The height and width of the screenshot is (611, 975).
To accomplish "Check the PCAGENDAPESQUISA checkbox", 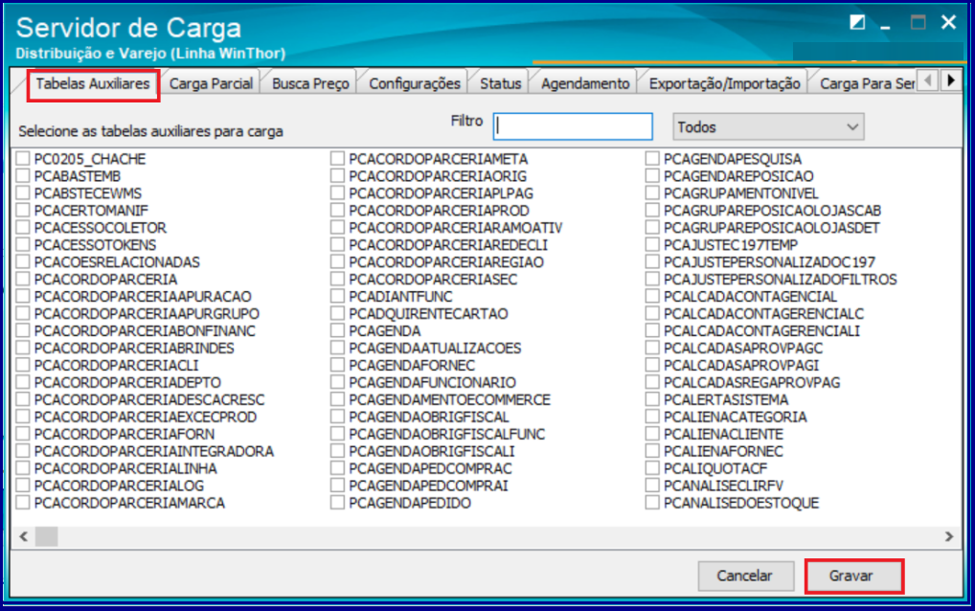I will pos(652,159).
